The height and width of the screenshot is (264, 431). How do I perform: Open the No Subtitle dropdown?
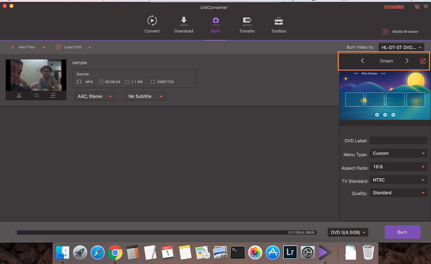point(146,96)
